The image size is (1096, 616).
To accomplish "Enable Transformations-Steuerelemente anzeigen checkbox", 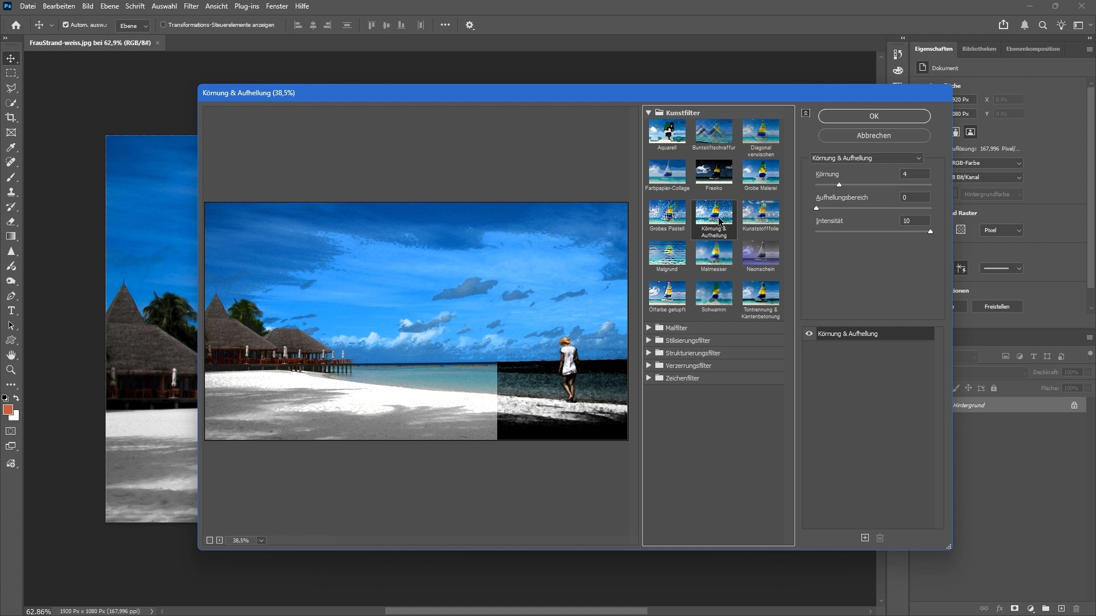I will (x=163, y=25).
